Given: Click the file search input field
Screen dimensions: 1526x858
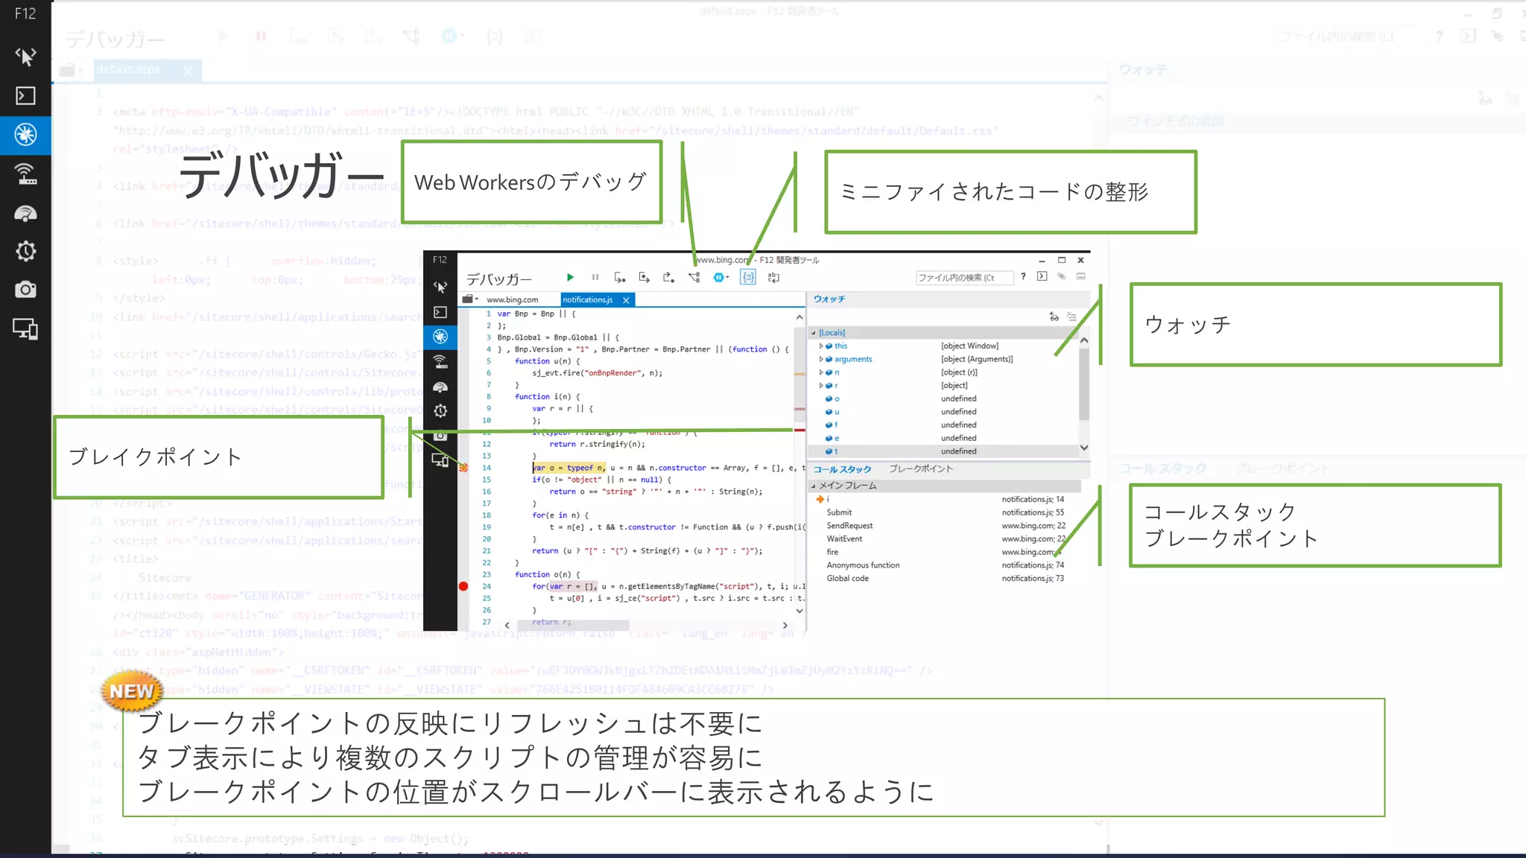Looking at the screenshot, I should coord(964,278).
